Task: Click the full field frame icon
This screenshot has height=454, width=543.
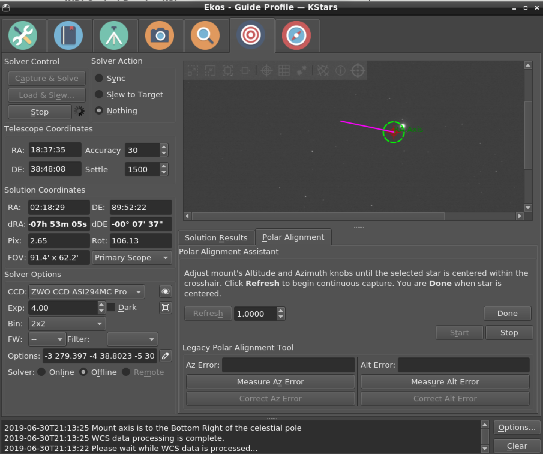Action: pyautogui.click(x=165, y=308)
